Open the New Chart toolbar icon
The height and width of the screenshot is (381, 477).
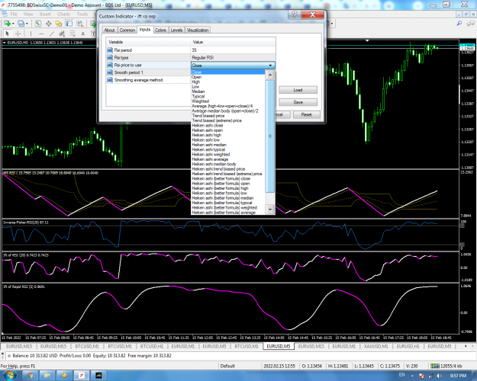point(7,24)
